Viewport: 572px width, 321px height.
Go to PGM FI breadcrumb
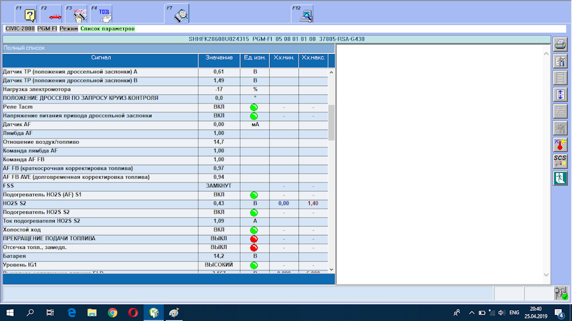47,29
